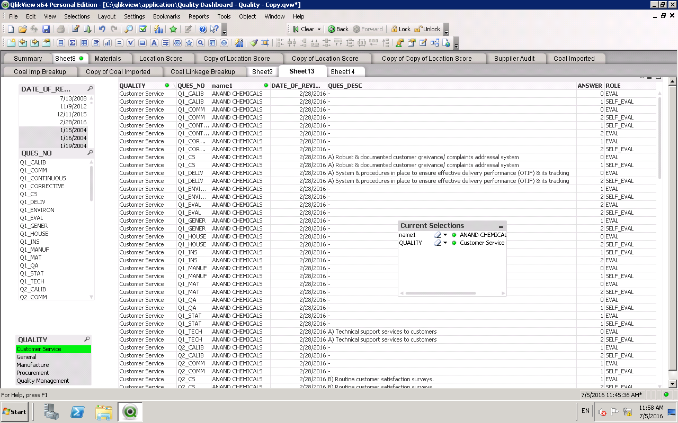Print using the printer toolbar icon
678x423 pixels.
click(x=60, y=29)
